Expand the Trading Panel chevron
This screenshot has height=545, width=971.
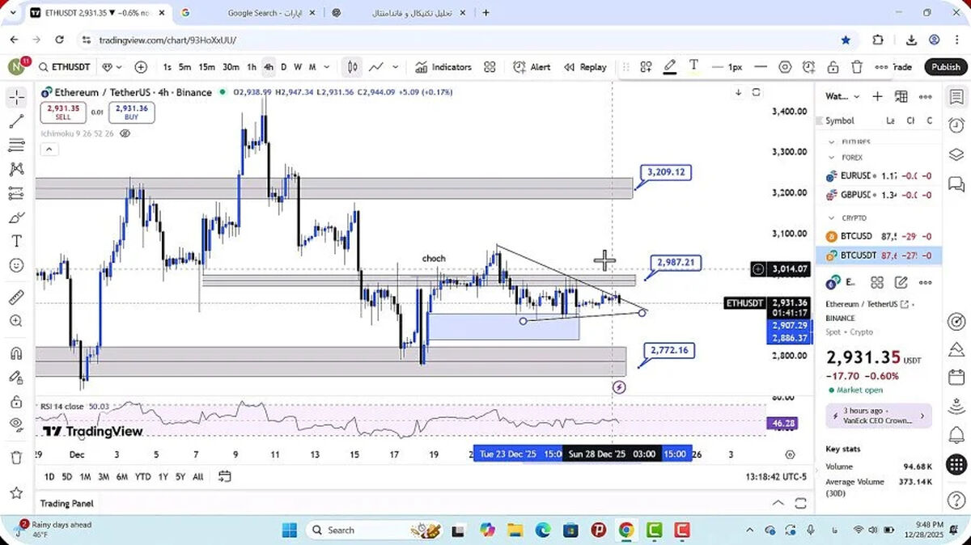[x=778, y=503]
